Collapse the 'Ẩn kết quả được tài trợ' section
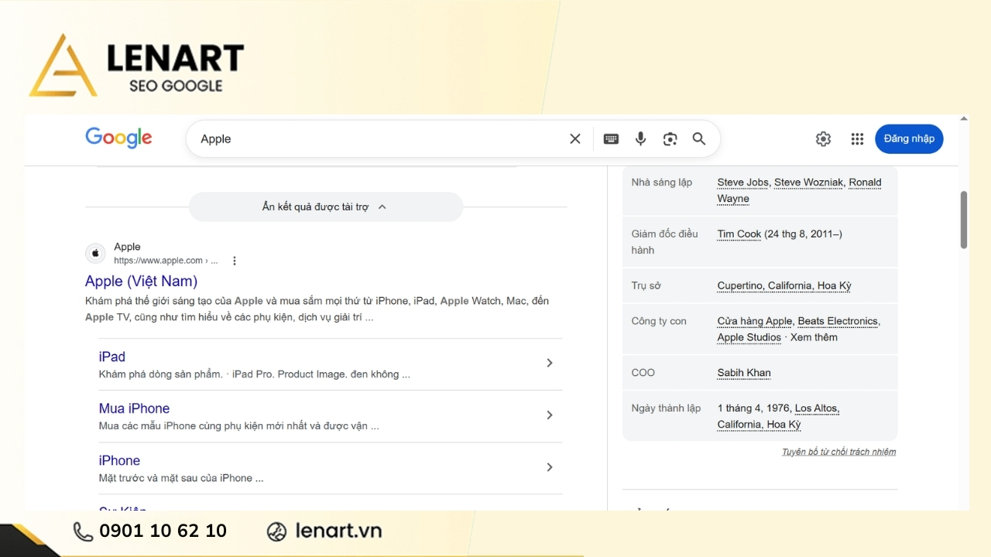Screen dimensions: 991x557 click(x=325, y=207)
